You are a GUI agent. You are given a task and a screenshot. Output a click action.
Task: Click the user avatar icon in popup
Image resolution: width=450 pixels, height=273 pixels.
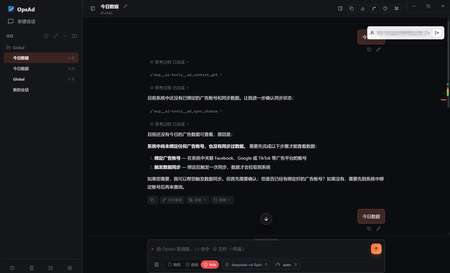372,33
